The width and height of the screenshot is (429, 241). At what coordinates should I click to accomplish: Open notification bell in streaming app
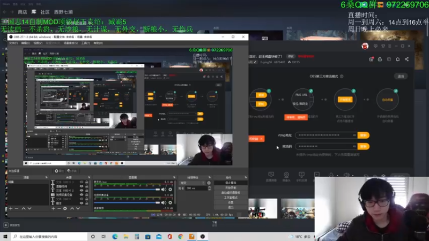(x=398, y=59)
